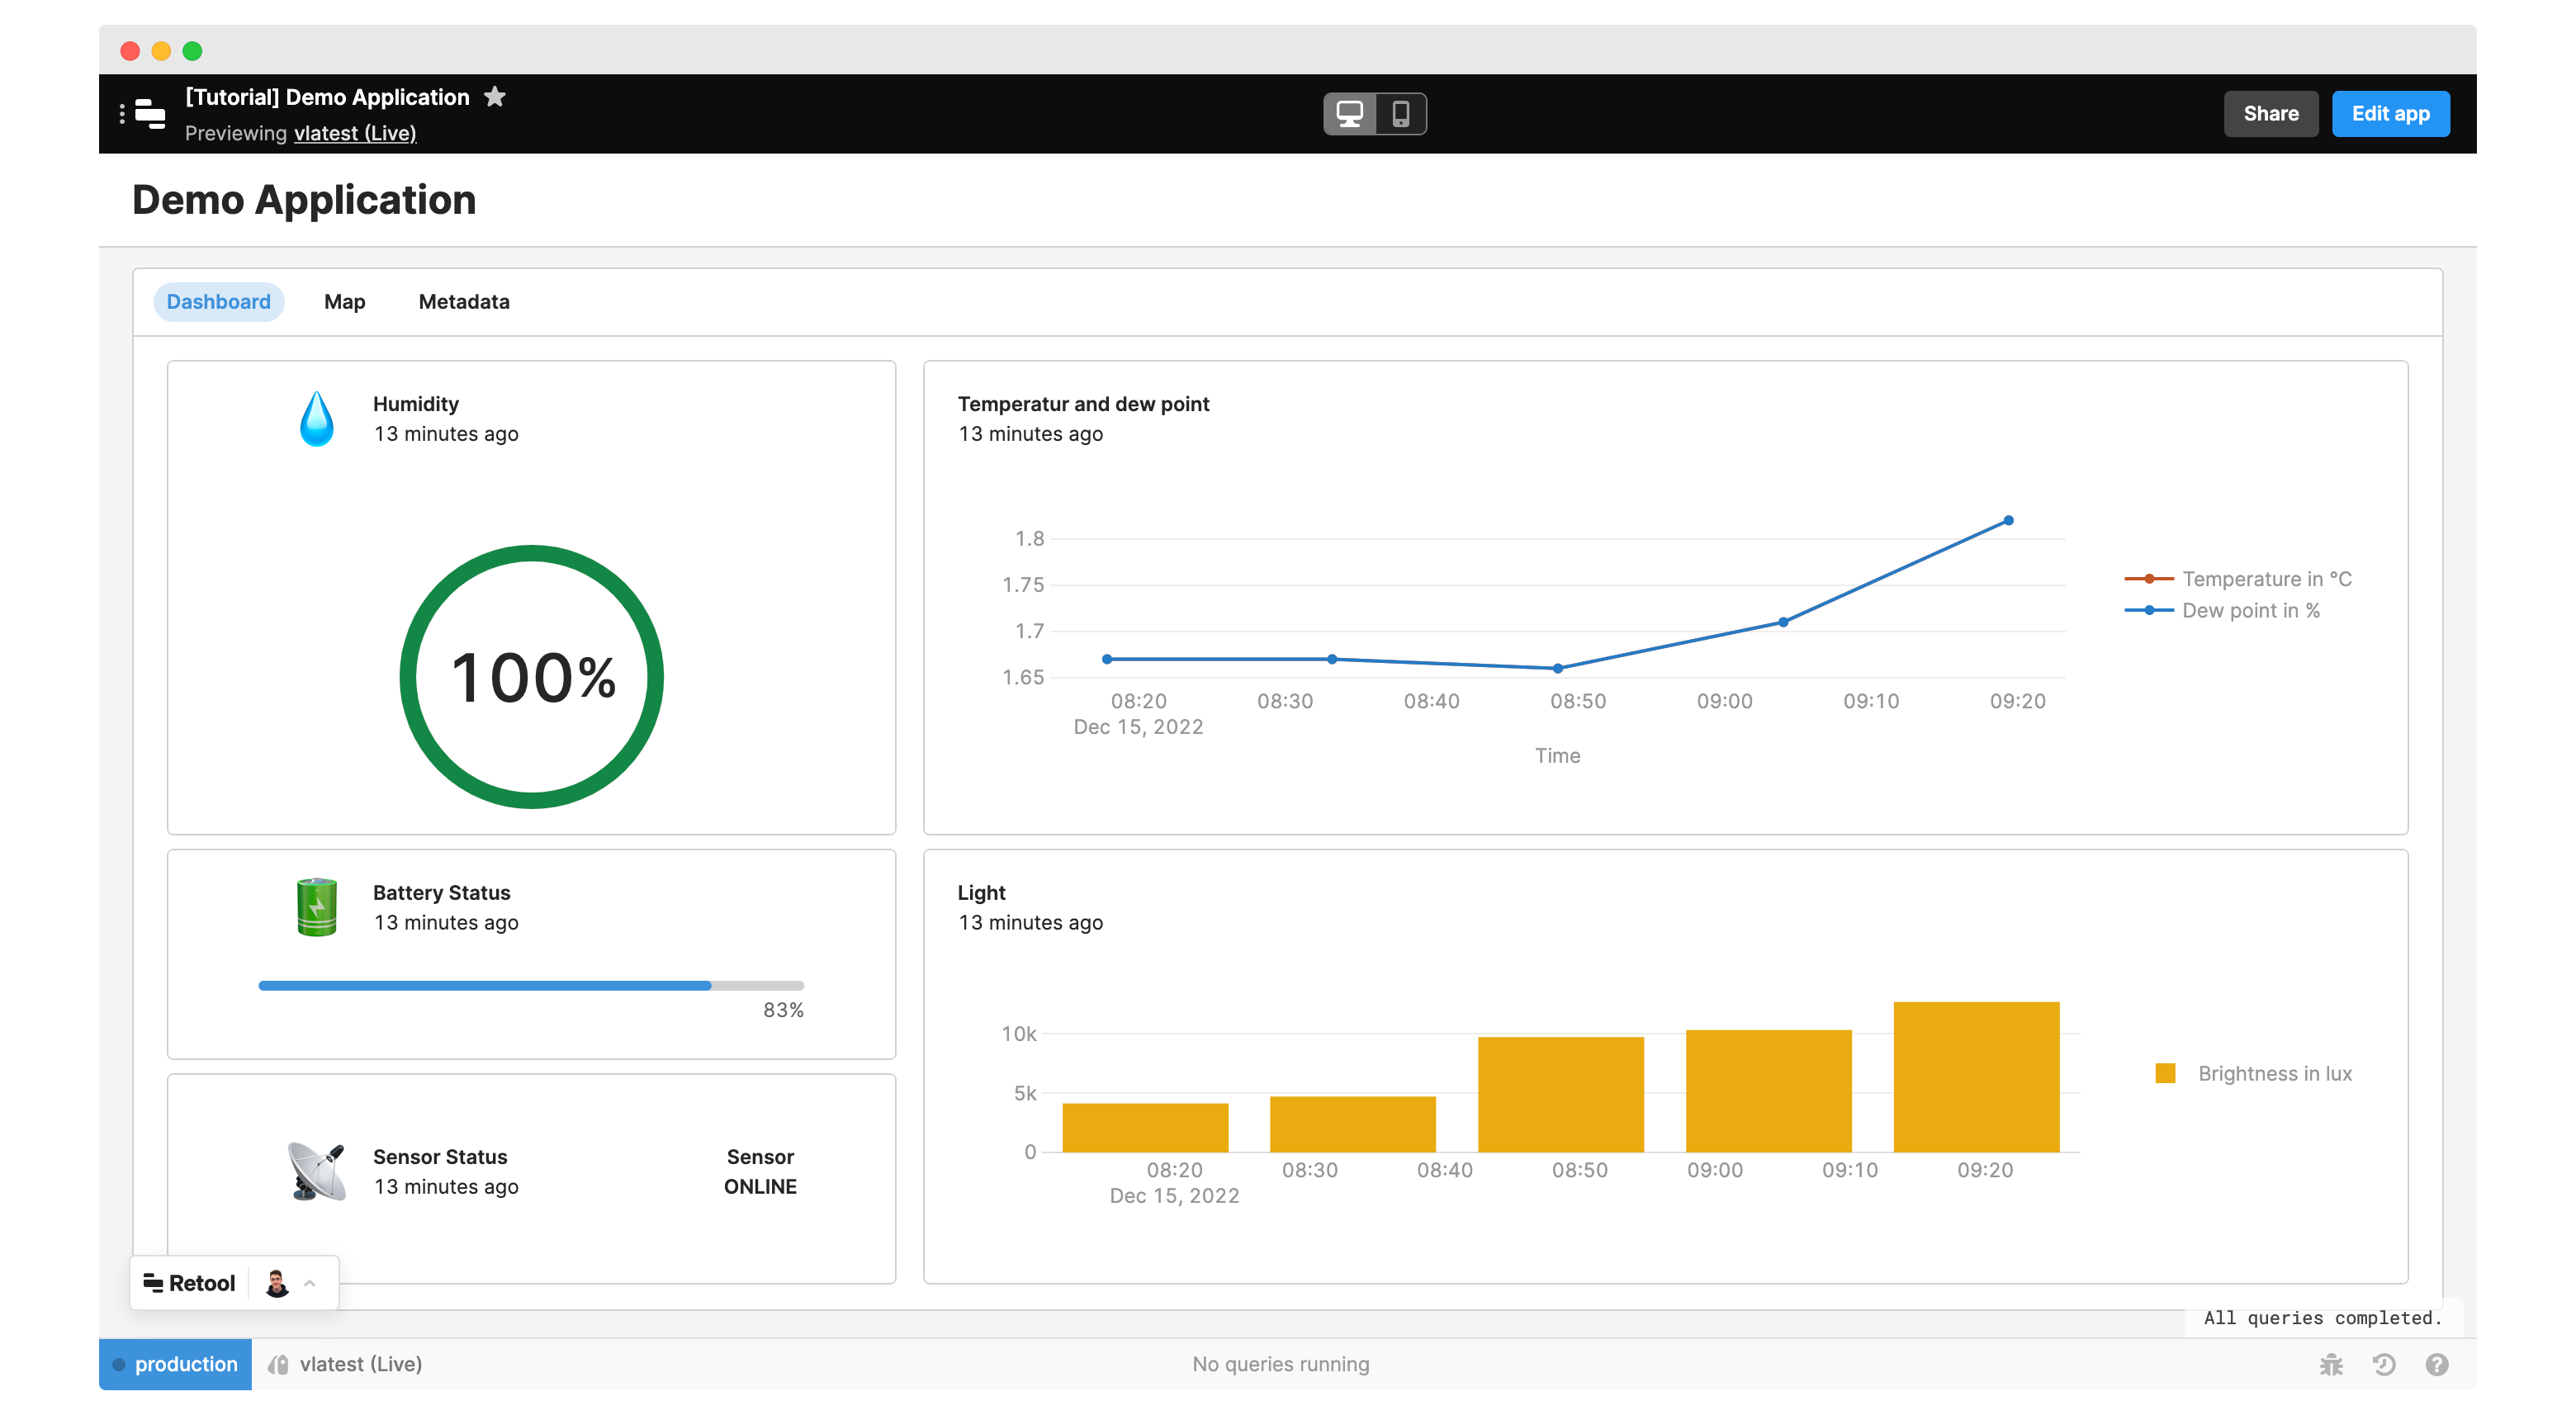
Task: Click the satellite dish Sensor Status icon
Action: click(x=317, y=1171)
